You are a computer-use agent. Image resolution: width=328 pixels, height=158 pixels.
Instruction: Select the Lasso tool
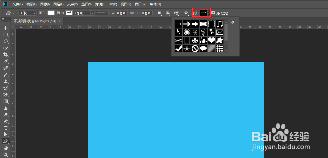(x=6, y=41)
